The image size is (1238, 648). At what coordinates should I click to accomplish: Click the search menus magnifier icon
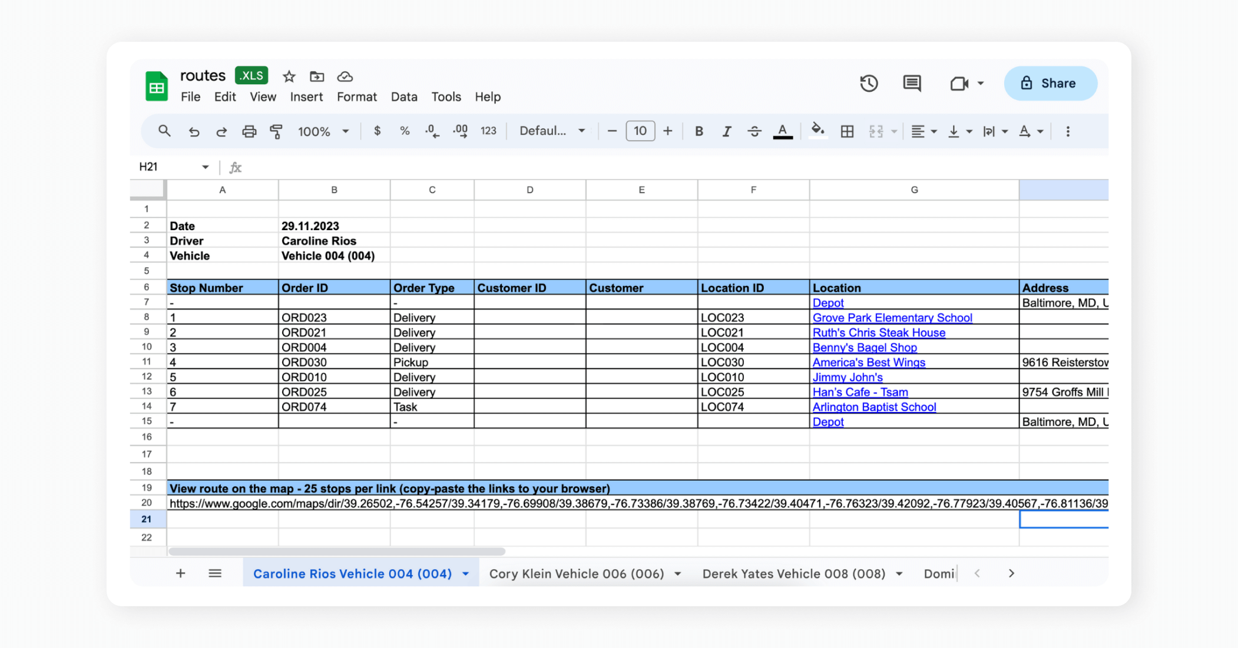point(164,131)
